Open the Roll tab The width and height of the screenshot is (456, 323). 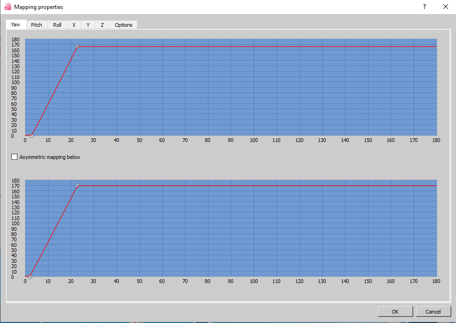pos(57,25)
